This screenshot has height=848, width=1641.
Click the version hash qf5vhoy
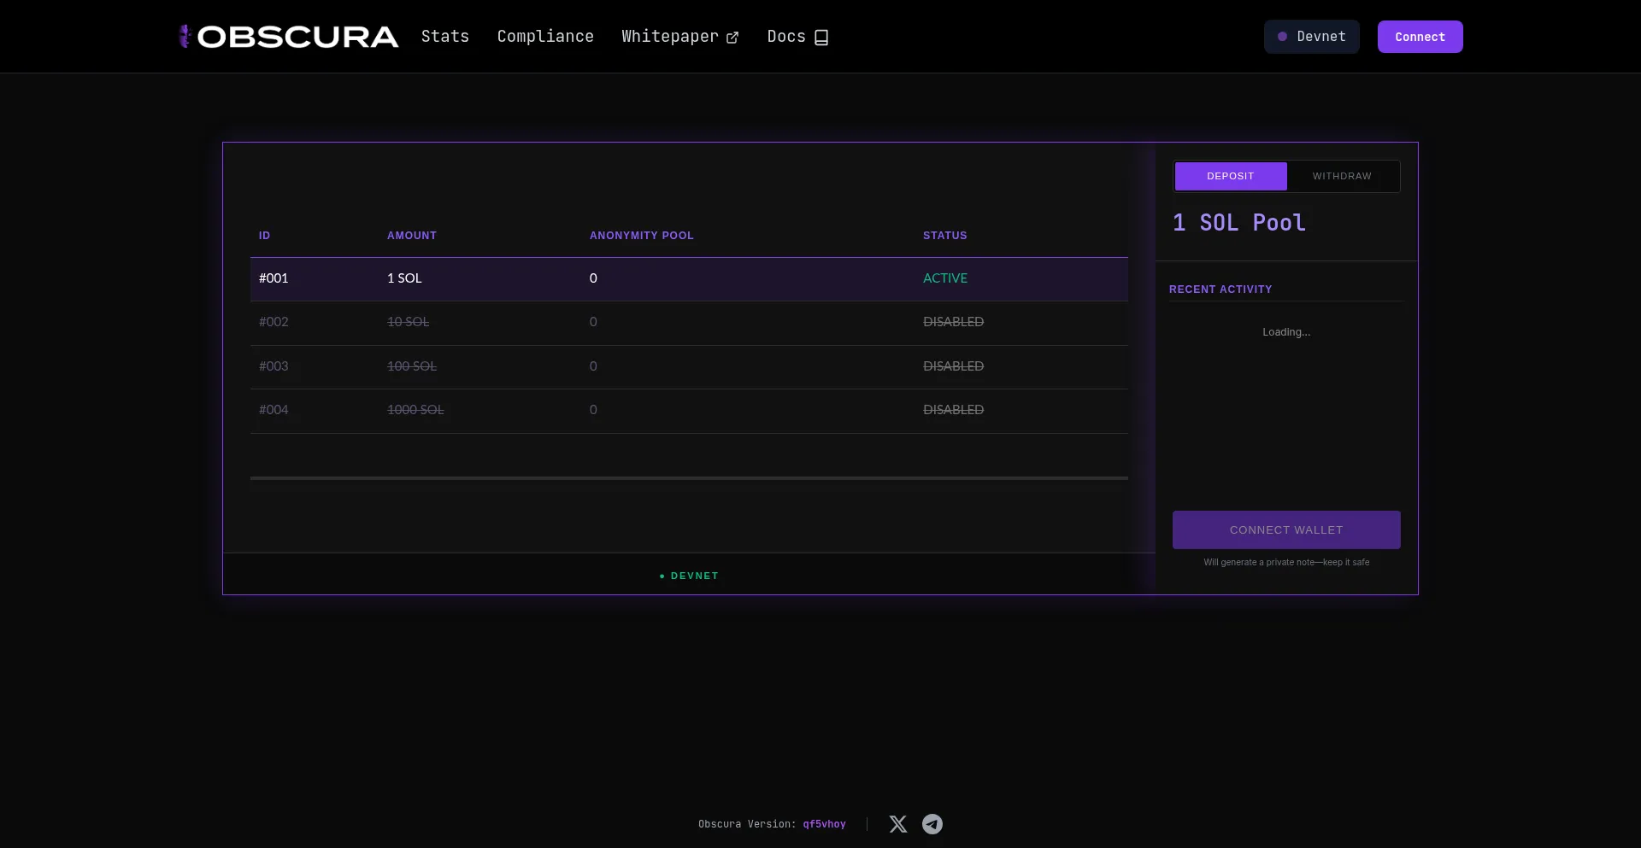(824, 824)
